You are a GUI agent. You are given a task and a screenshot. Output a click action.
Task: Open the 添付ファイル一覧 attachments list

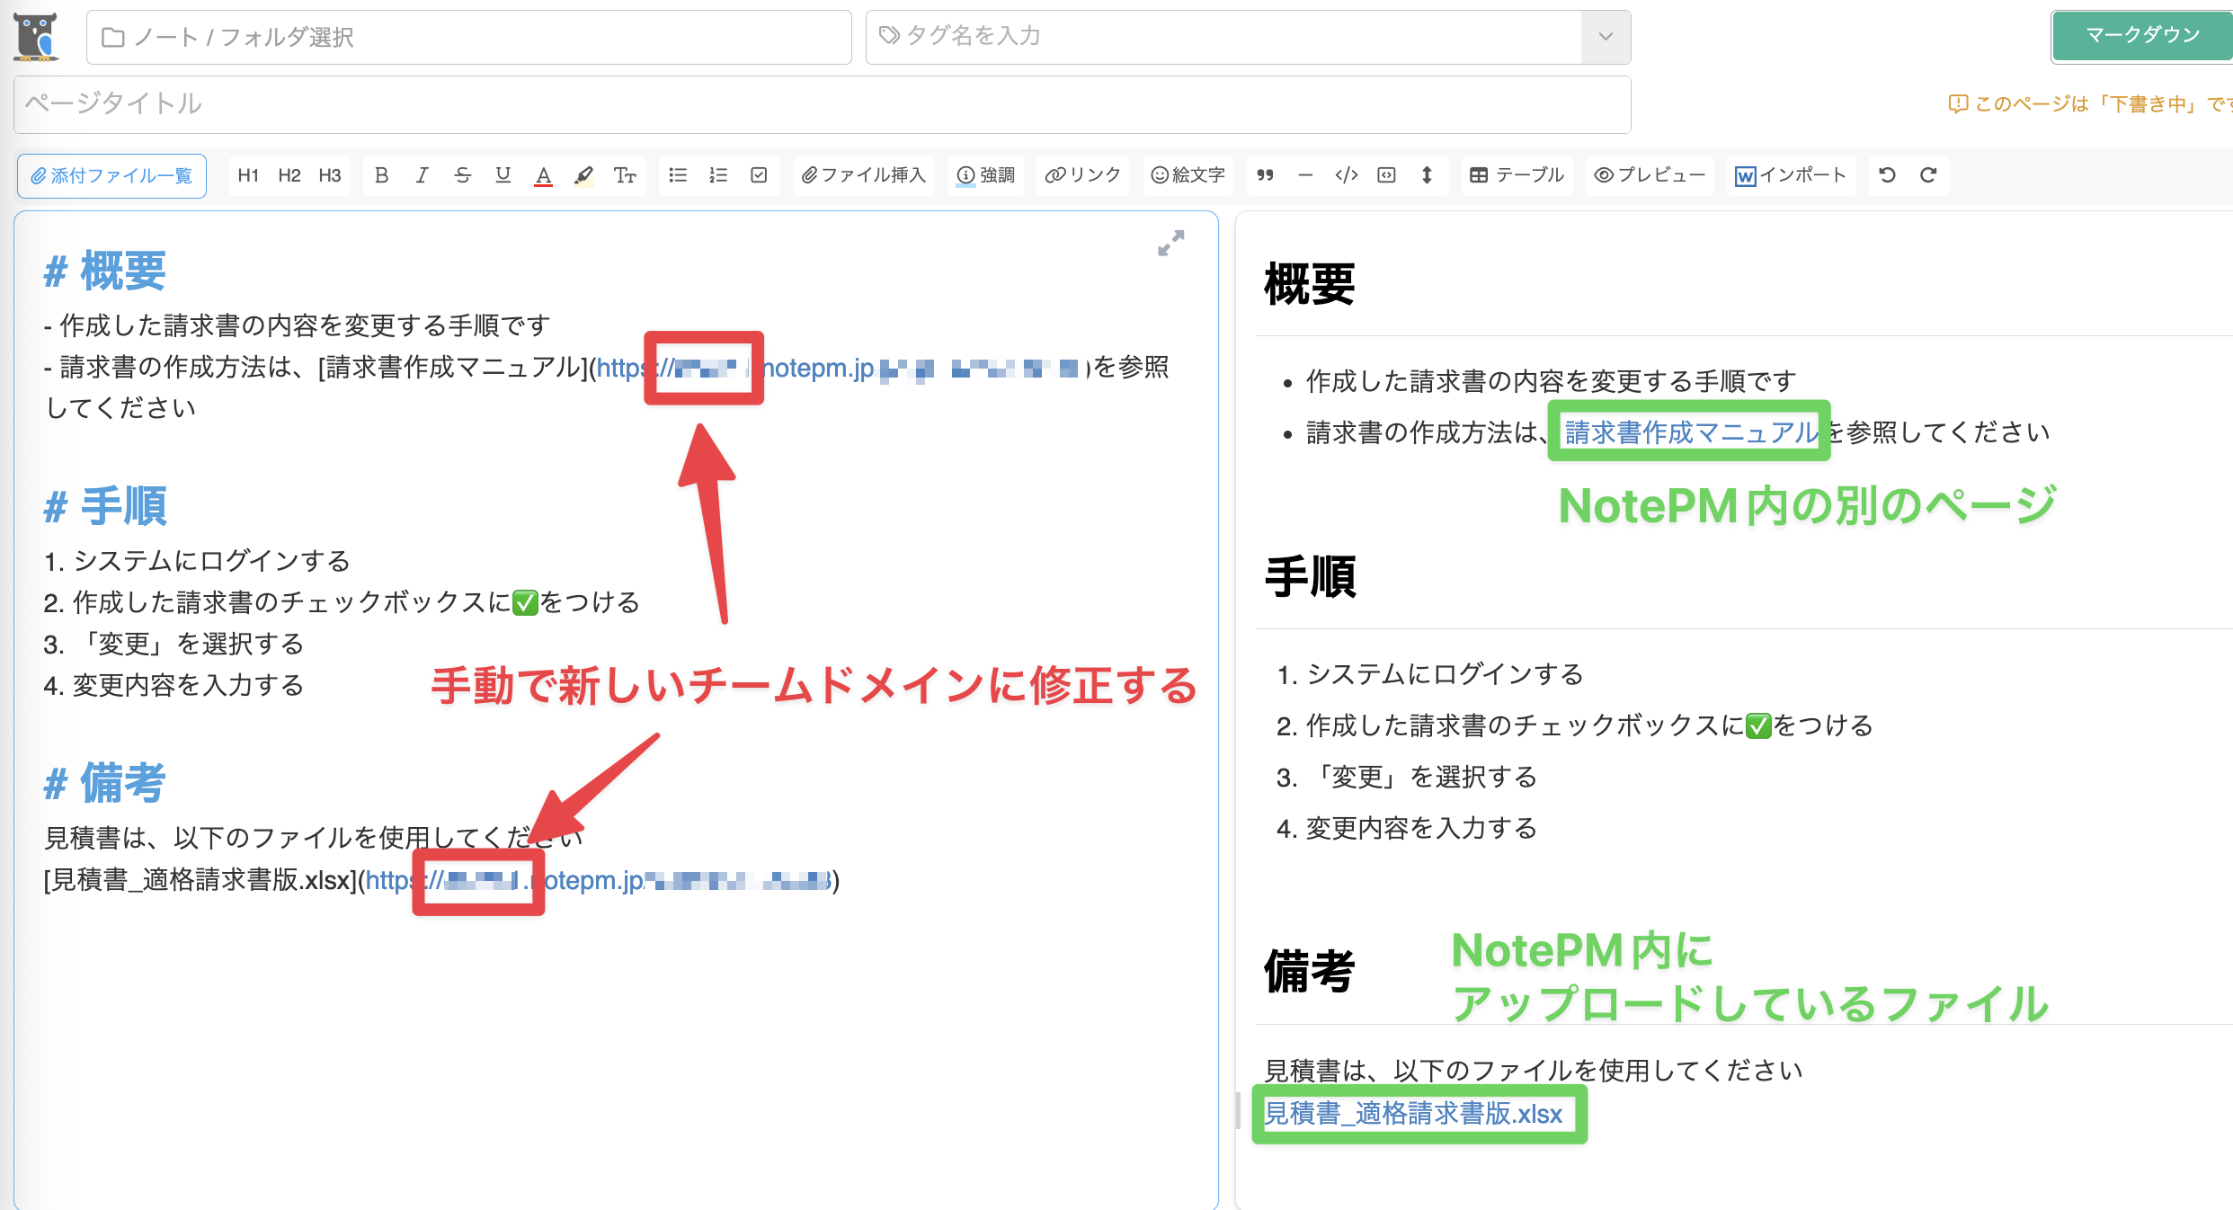[111, 175]
